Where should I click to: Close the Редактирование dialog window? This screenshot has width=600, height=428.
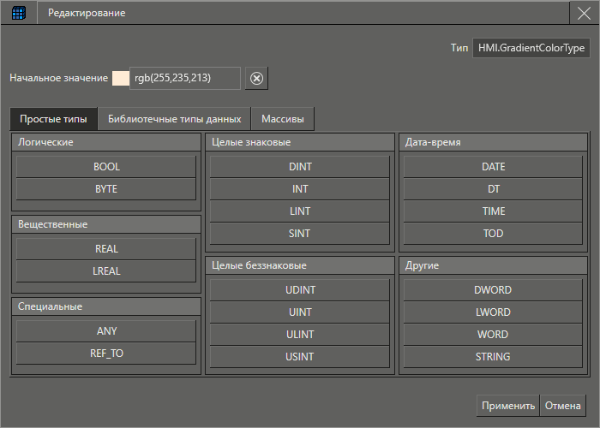tap(583, 14)
